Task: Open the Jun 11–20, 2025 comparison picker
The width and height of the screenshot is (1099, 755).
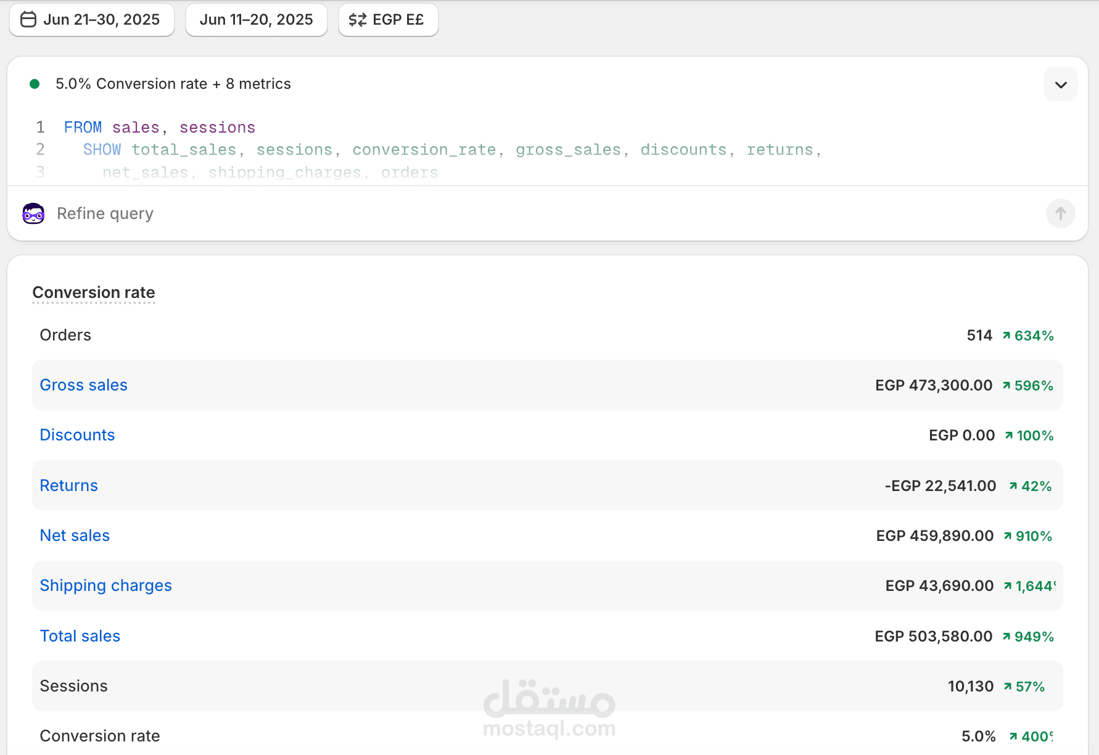Action: coord(257,20)
